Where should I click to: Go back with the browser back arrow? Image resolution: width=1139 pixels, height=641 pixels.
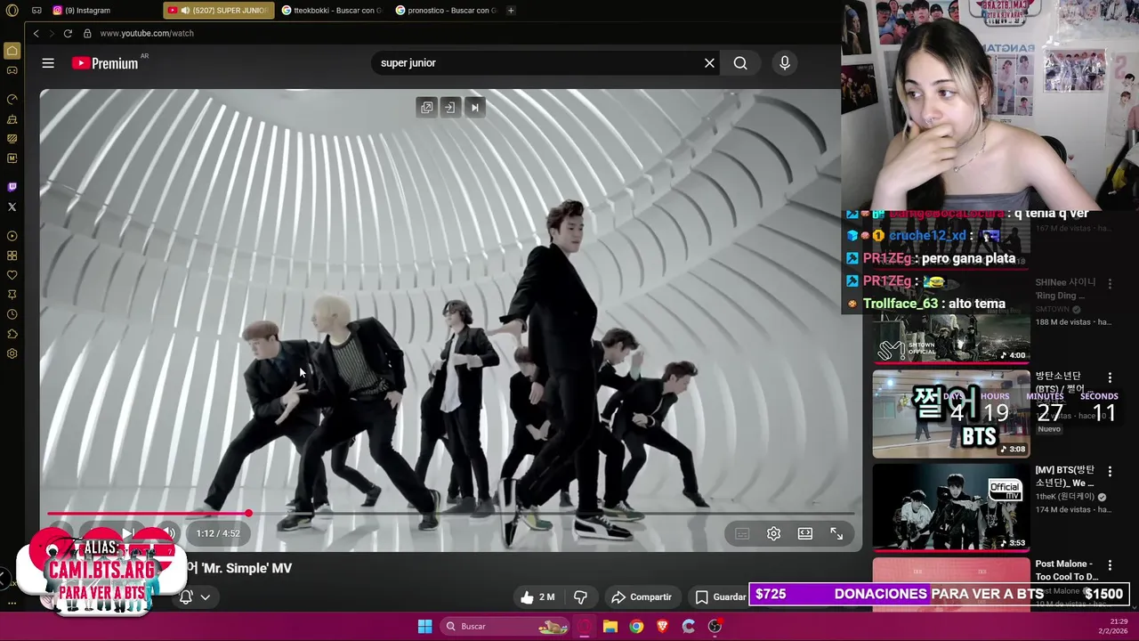tap(36, 33)
